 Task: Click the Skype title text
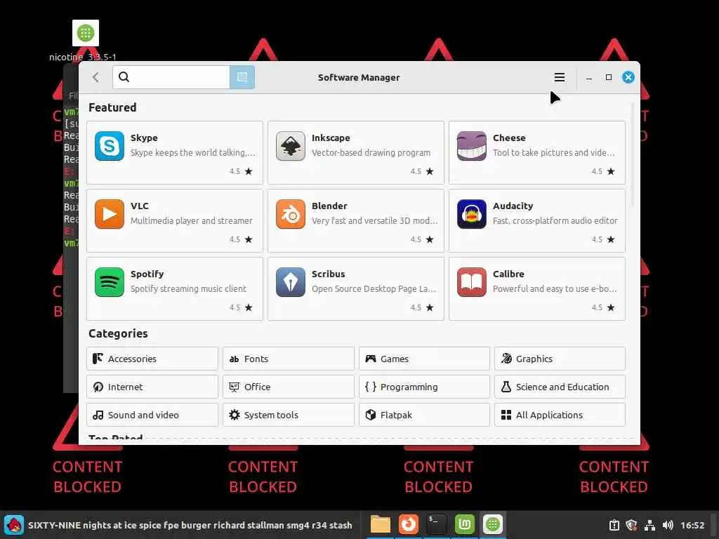[x=144, y=138]
